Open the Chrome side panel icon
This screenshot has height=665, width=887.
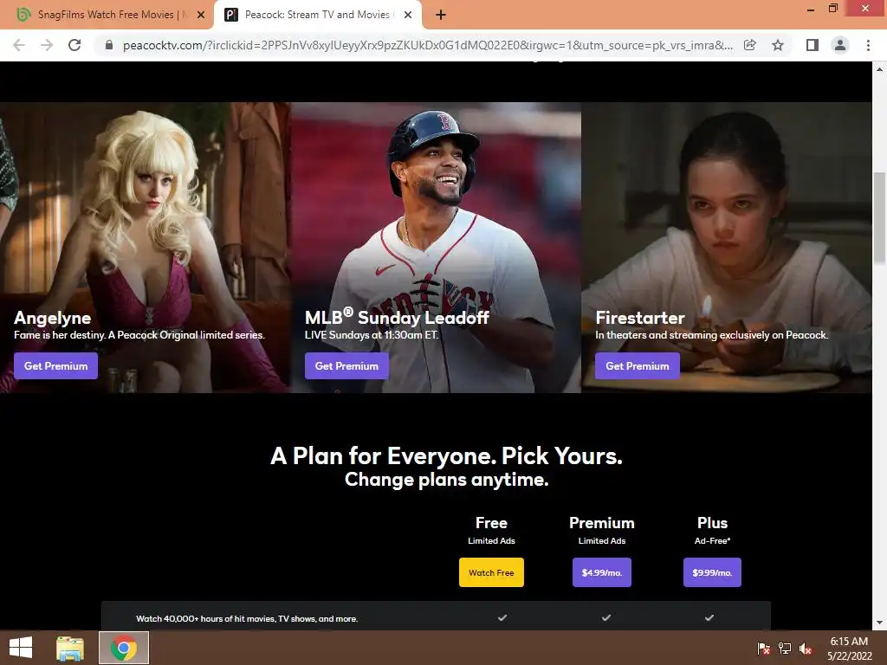tap(813, 45)
